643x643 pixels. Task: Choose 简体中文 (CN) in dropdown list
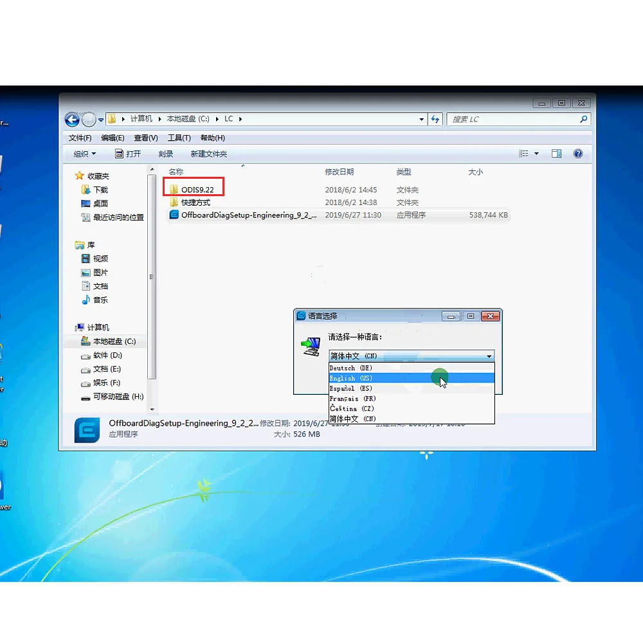412,419
